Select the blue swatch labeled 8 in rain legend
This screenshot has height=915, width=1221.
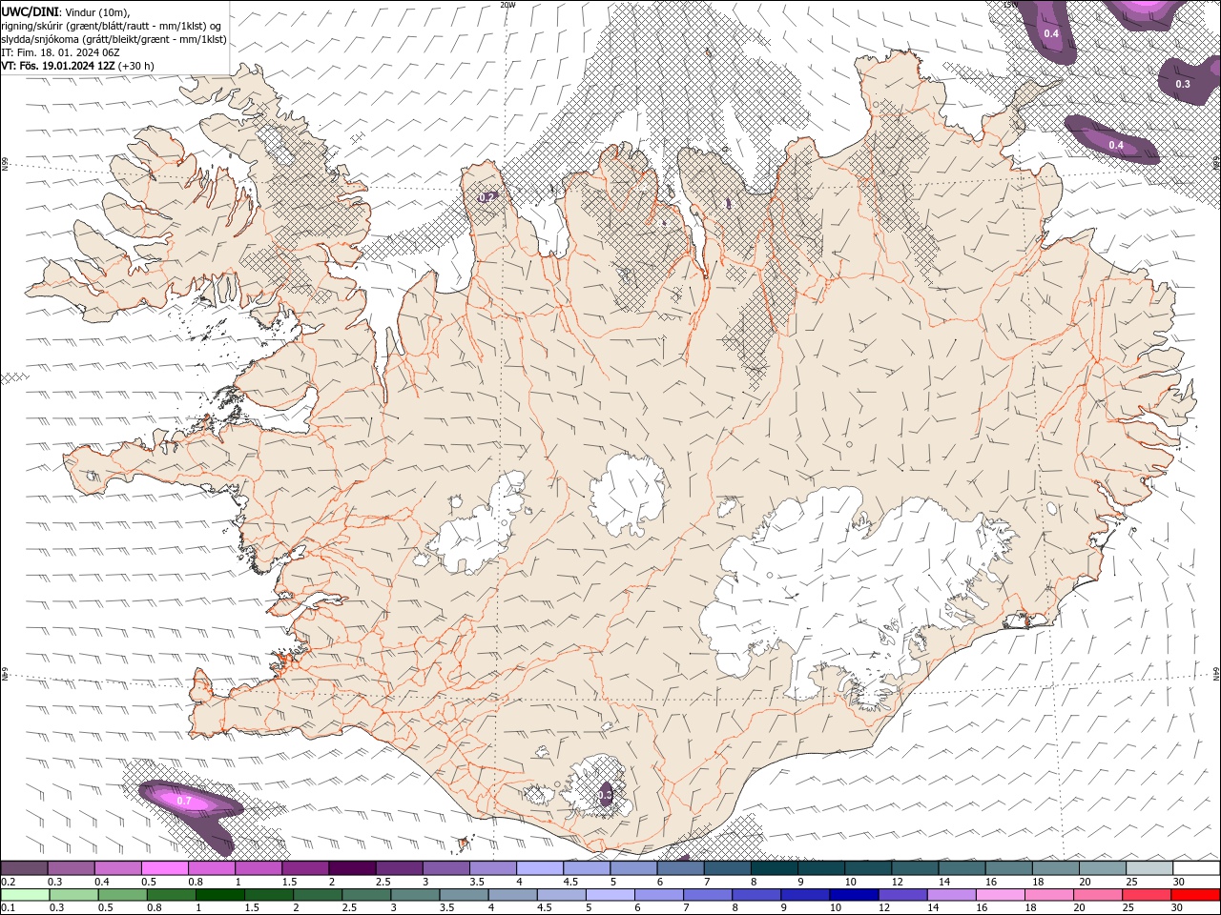tap(756, 895)
